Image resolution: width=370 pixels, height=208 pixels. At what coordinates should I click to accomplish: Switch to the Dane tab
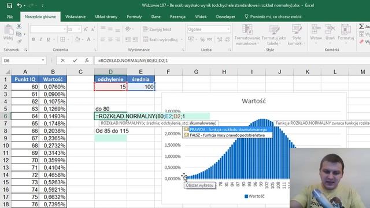coord(156,17)
